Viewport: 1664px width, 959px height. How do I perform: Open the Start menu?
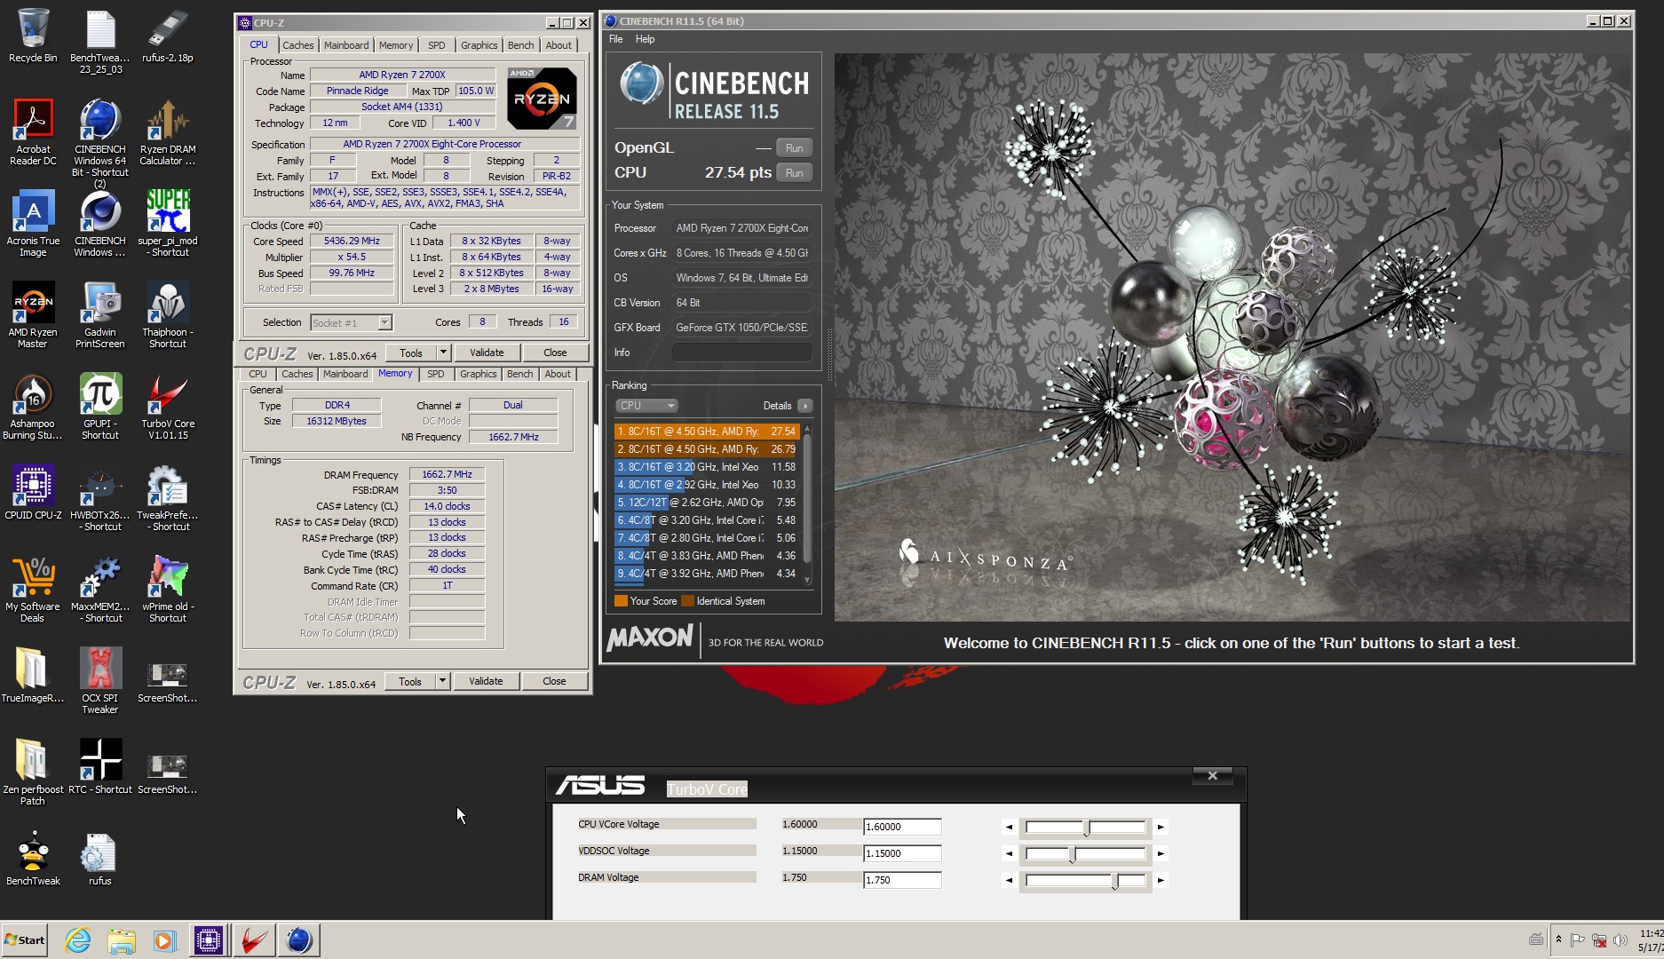24,940
